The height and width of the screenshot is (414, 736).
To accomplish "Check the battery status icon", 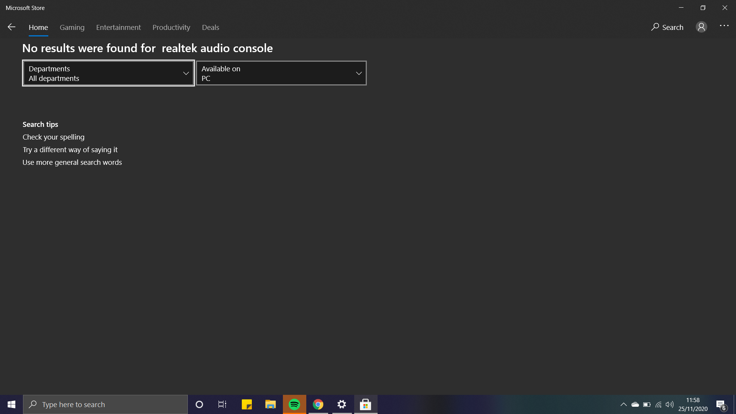I will point(647,404).
